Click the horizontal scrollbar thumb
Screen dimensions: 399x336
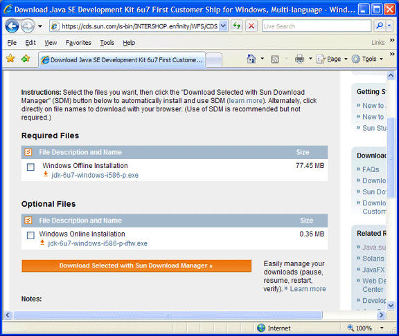[168, 315]
